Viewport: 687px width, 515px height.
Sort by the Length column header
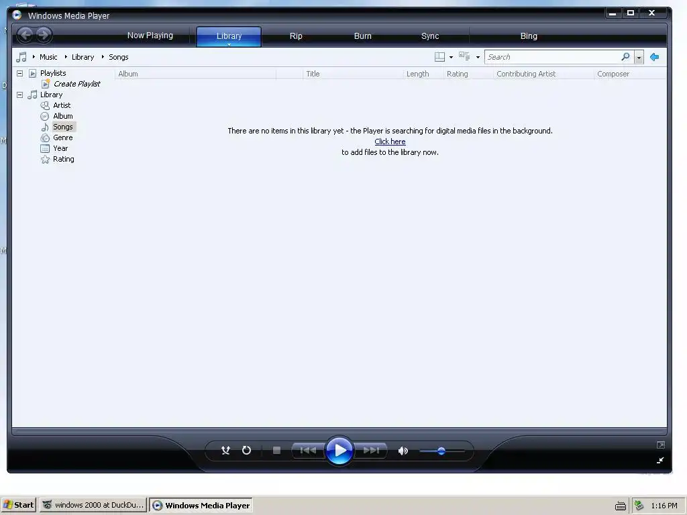(423, 74)
